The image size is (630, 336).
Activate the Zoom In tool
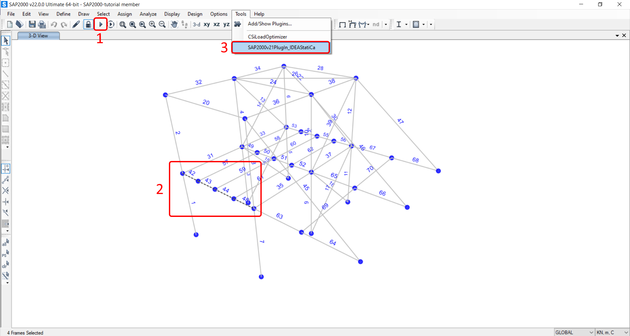[x=152, y=24]
